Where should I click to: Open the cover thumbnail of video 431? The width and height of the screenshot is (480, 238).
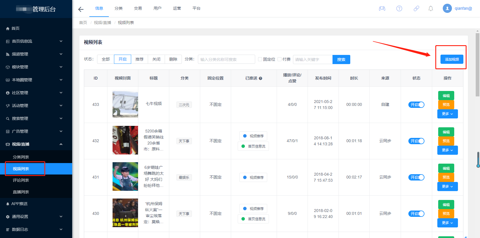[x=125, y=176]
